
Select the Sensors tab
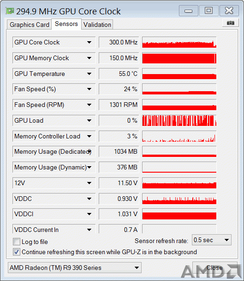pos(66,24)
